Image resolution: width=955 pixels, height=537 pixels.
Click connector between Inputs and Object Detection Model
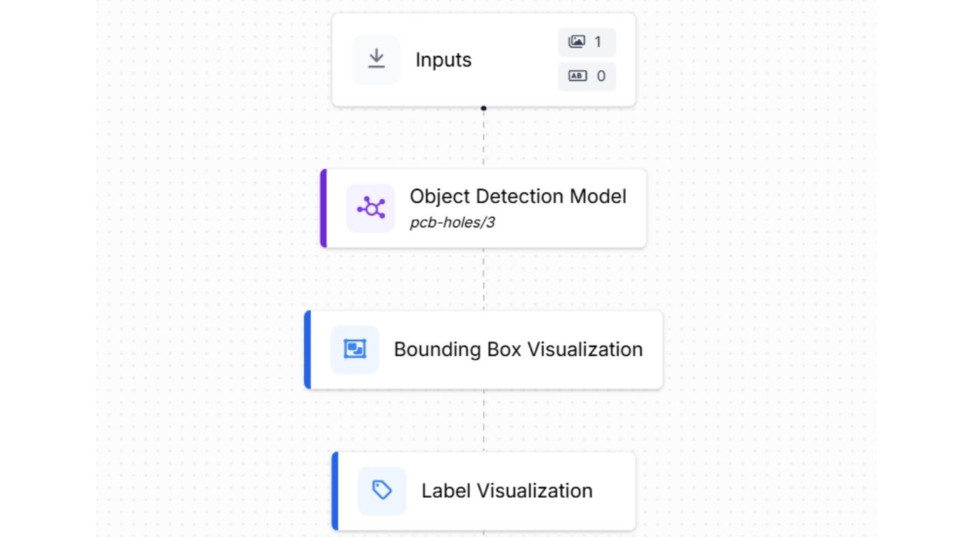(x=483, y=138)
